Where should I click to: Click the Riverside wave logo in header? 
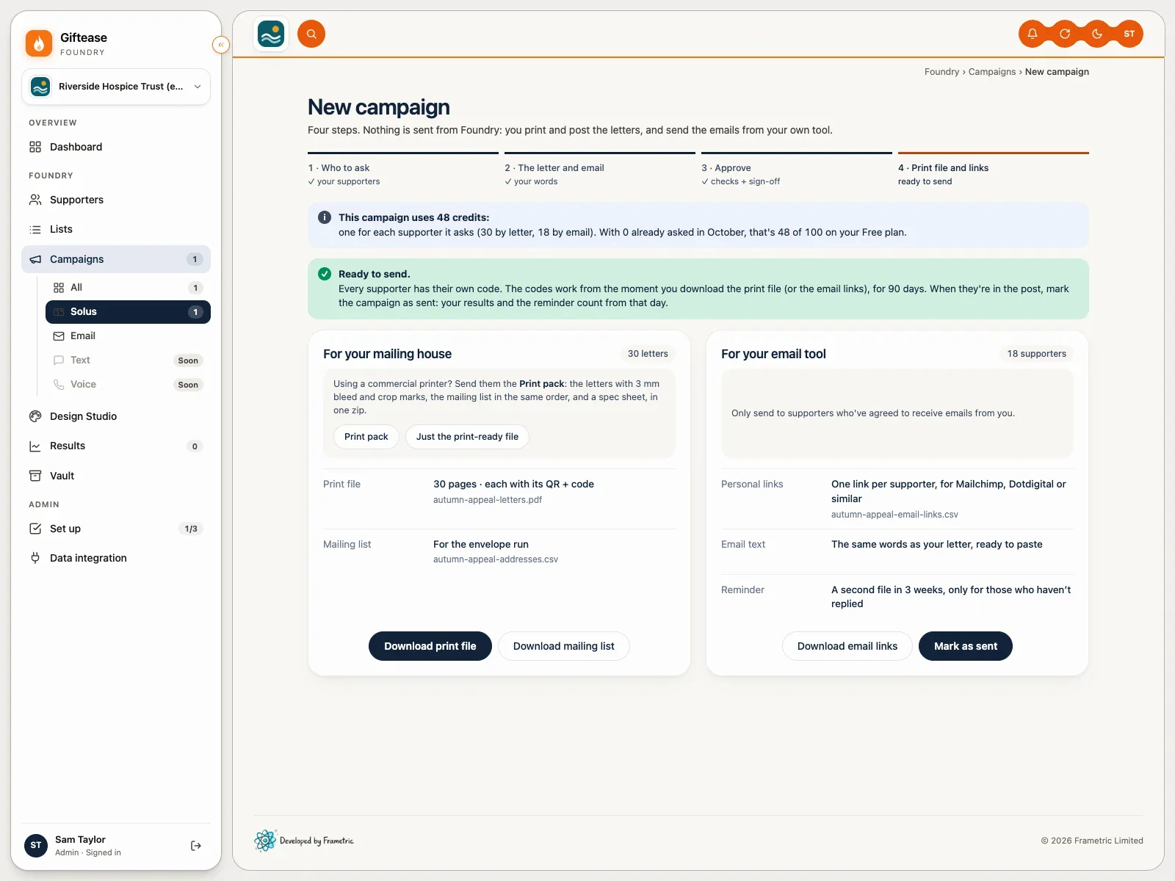(x=271, y=34)
